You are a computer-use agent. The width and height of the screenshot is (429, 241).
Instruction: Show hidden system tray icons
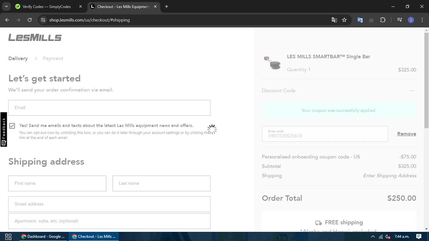tap(373, 236)
